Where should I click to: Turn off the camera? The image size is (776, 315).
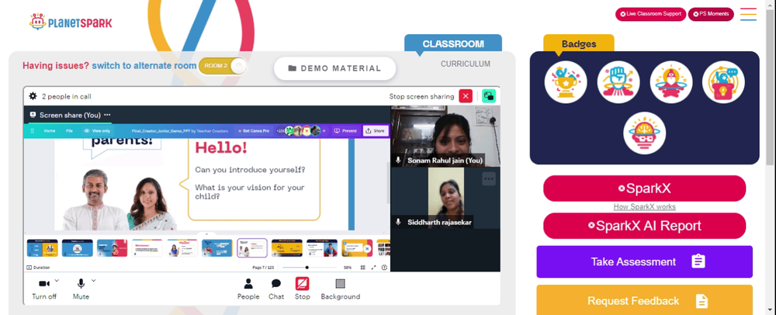coord(44,289)
